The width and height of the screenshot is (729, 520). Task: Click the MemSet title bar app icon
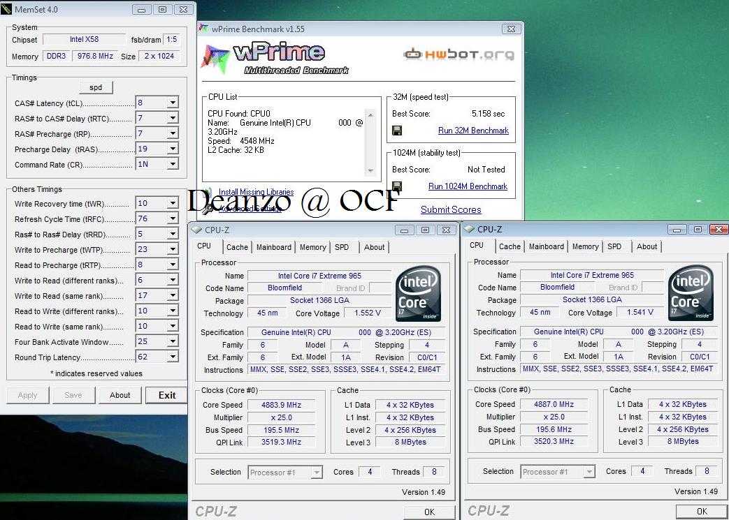(6, 9)
